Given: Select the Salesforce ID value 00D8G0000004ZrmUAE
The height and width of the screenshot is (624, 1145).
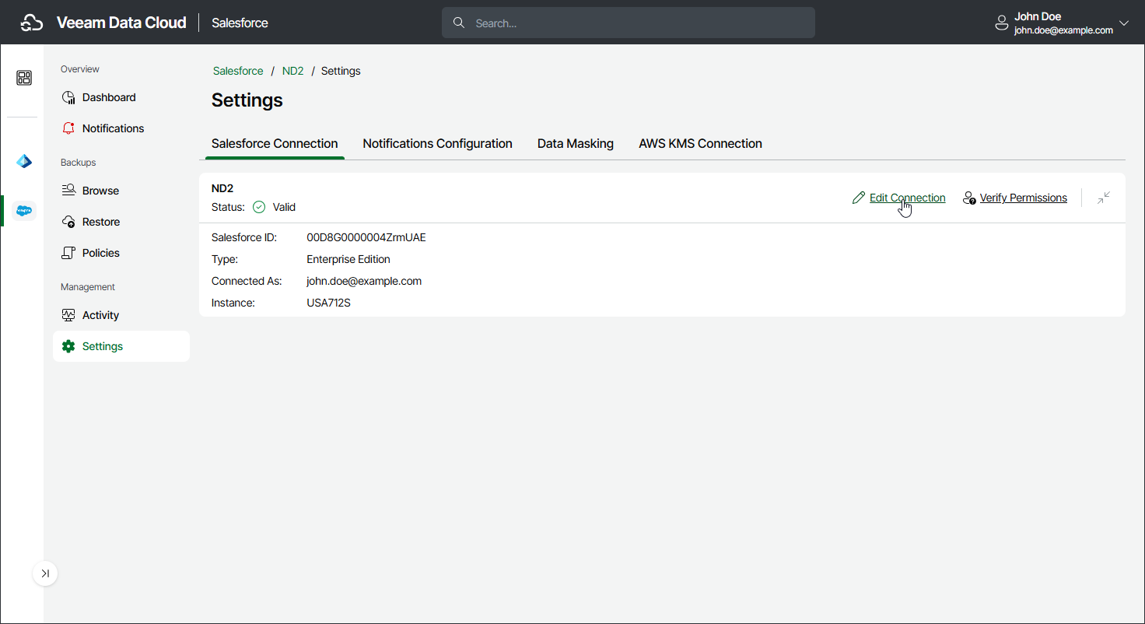Looking at the screenshot, I should [366, 237].
